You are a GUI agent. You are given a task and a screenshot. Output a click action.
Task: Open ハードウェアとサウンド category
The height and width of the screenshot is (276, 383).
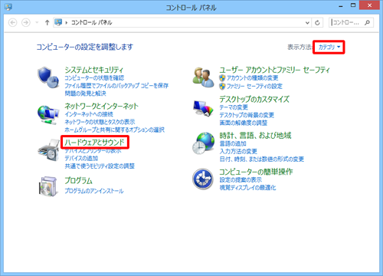(94, 142)
